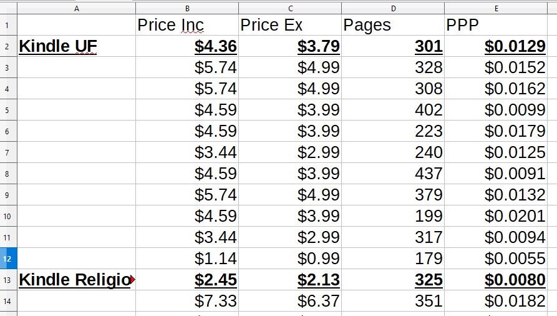Select the Pages header cell
The image size is (557, 316).
[x=393, y=25]
